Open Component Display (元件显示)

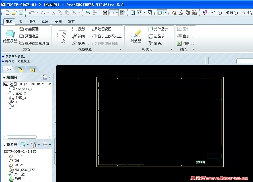pos(161,29)
